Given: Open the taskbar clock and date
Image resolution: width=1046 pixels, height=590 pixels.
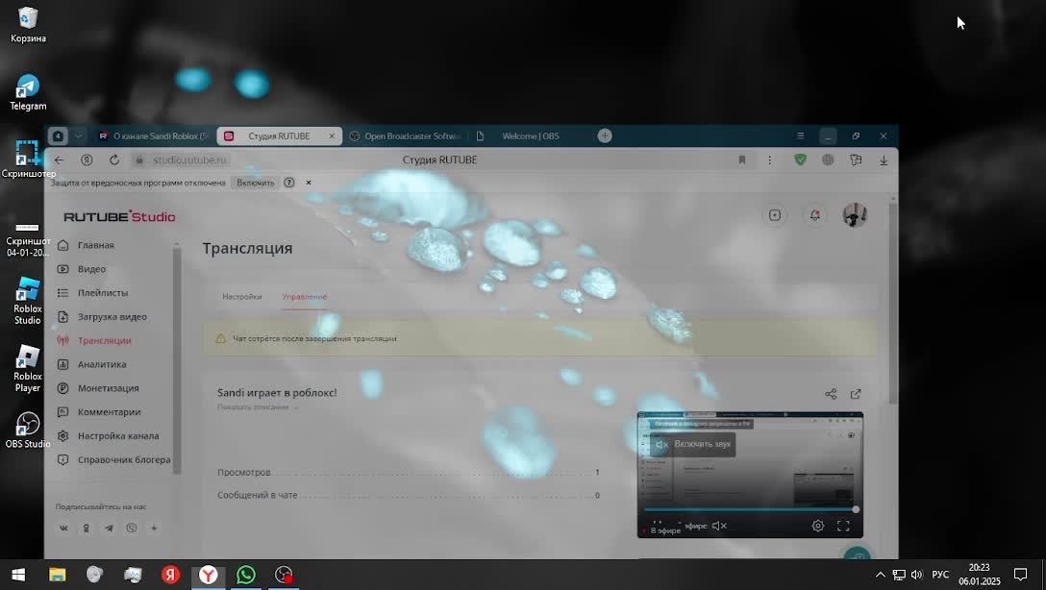Looking at the screenshot, I should [980, 575].
